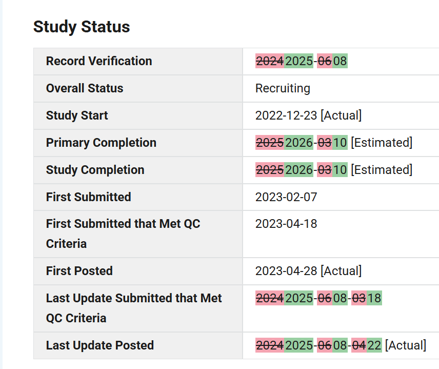
Task: Click First Submitted that Met QC Criteria label
Action: pos(123,234)
